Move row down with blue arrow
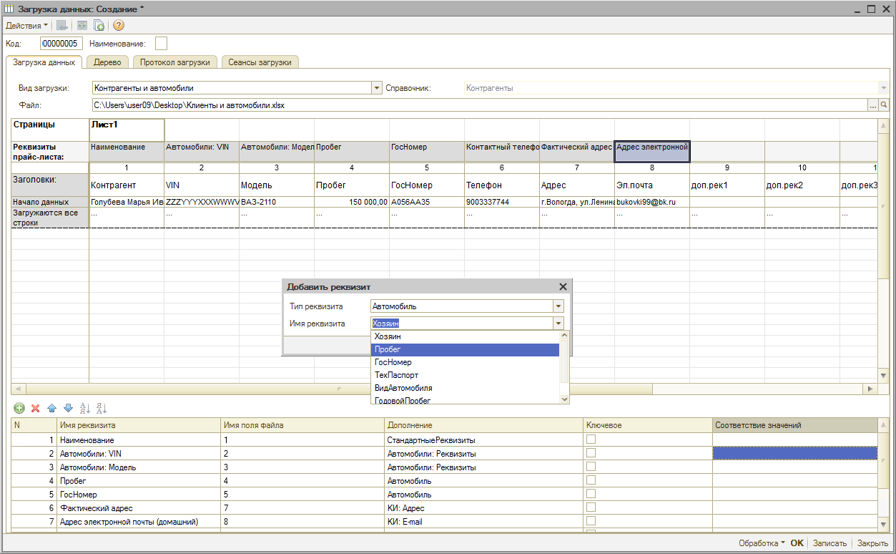The image size is (896, 554). tap(68, 408)
